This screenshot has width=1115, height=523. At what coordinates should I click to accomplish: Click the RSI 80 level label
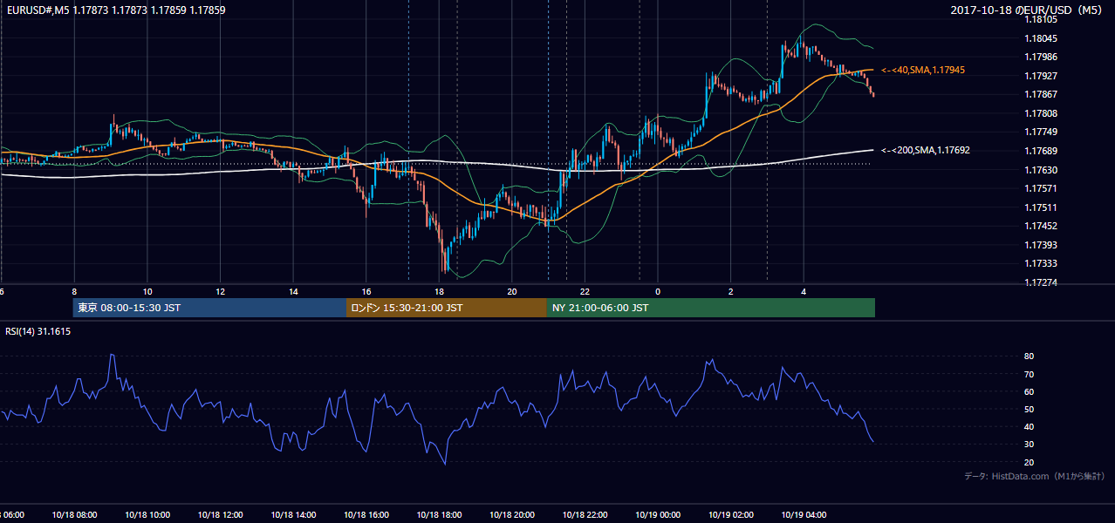[1029, 357]
